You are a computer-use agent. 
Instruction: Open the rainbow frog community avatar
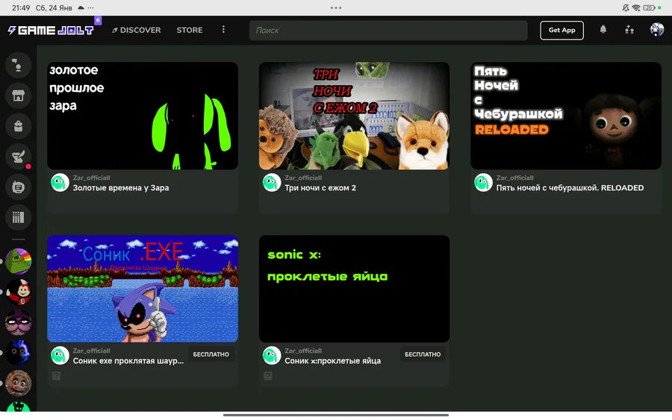(x=18, y=261)
